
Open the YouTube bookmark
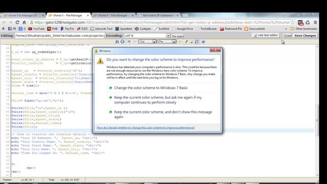click(x=36, y=29)
